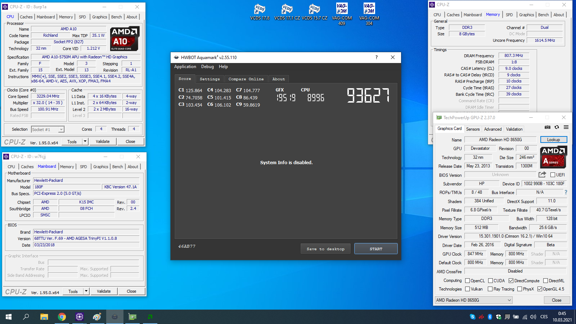This screenshot has width=576, height=324.
Task: Open the VCDS 17.8 desktop shortcut
Action: pyautogui.click(x=260, y=12)
